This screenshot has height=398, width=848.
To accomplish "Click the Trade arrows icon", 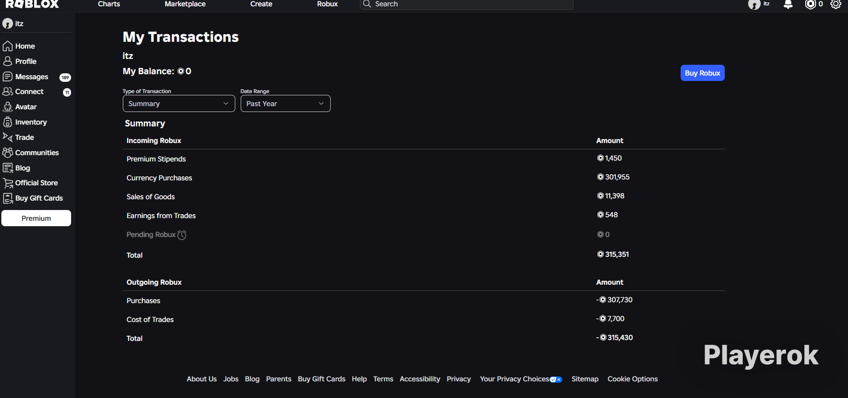I will click(x=8, y=137).
